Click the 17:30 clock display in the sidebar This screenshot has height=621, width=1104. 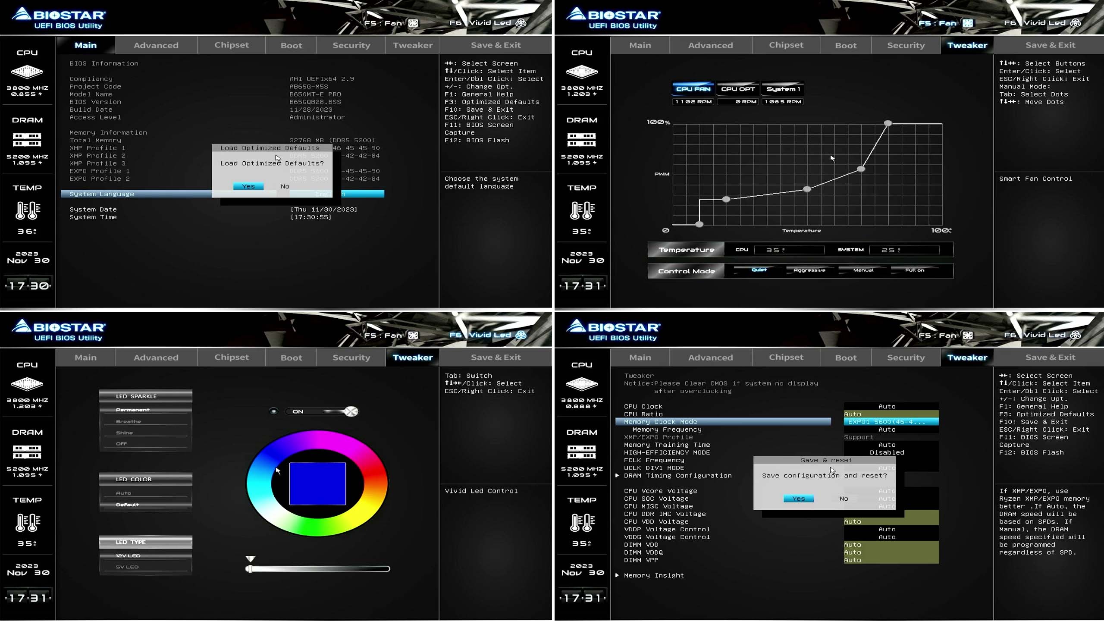tap(28, 286)
